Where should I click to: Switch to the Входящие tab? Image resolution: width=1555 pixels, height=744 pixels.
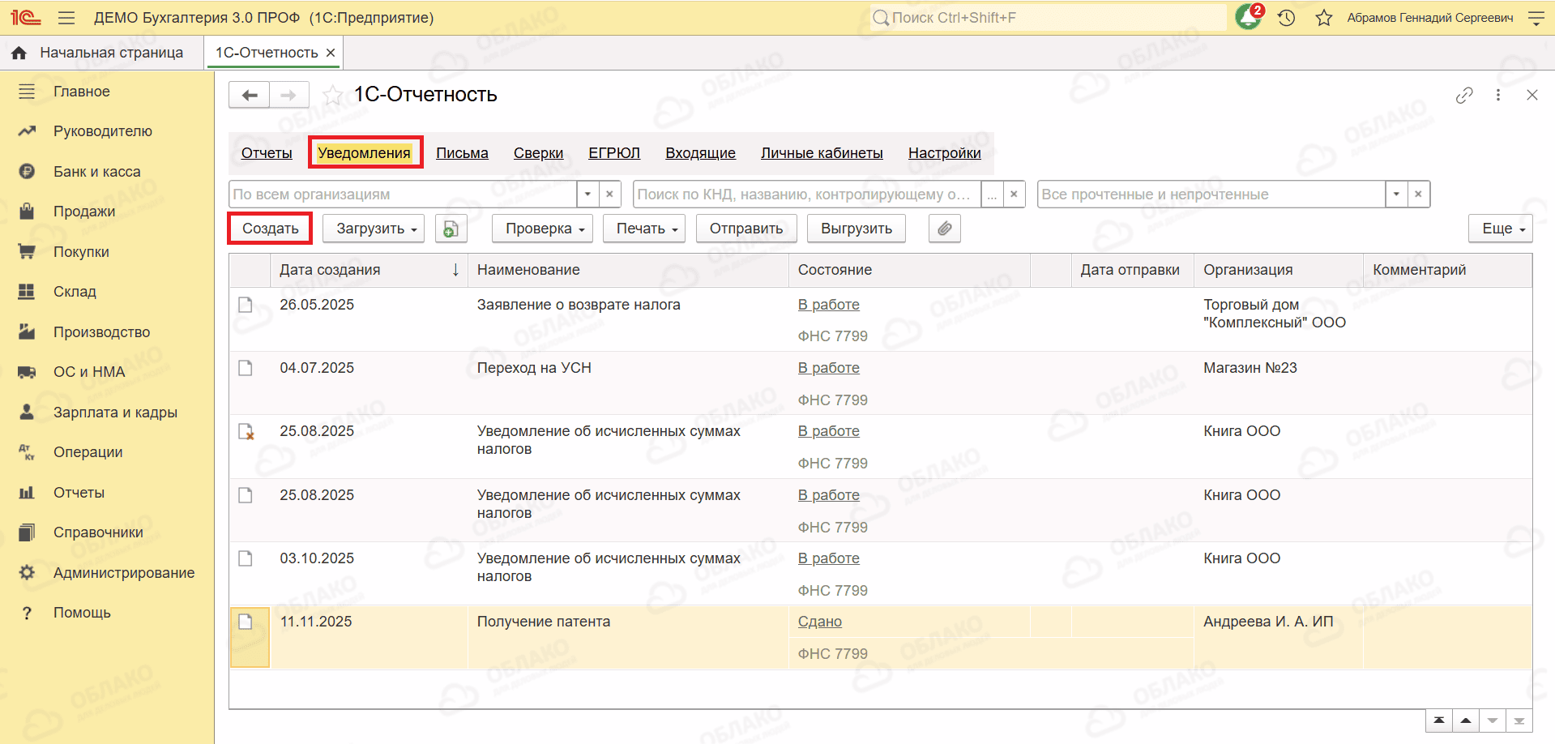700,153
